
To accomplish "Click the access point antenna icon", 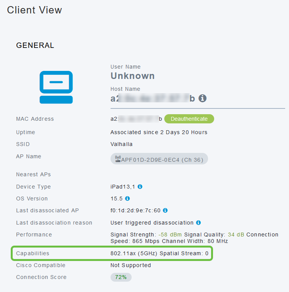I will pos(118,159).
